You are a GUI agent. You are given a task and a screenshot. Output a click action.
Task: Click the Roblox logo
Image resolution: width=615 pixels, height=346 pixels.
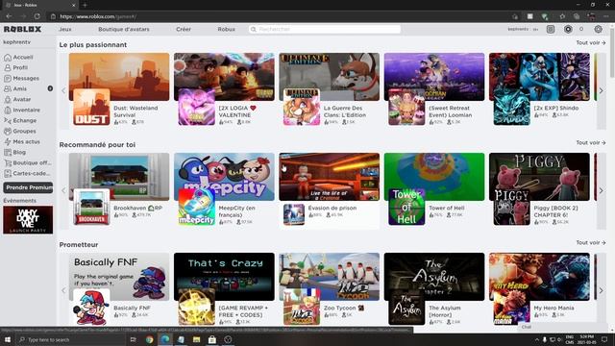[x=22, y=29]
